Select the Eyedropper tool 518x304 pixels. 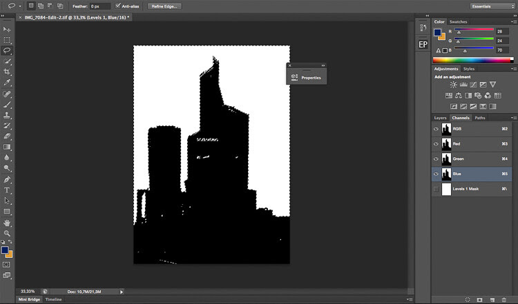coord(7,83)
